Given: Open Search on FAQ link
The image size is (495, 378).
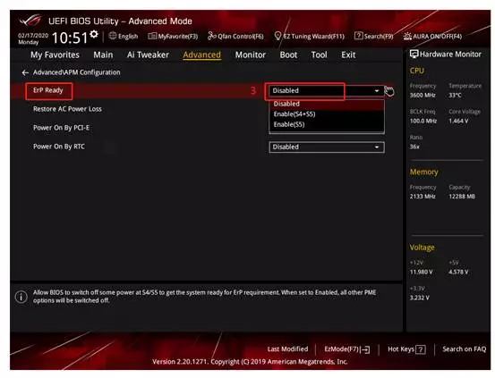Looking at the screenshot, I should coord(464,349).
